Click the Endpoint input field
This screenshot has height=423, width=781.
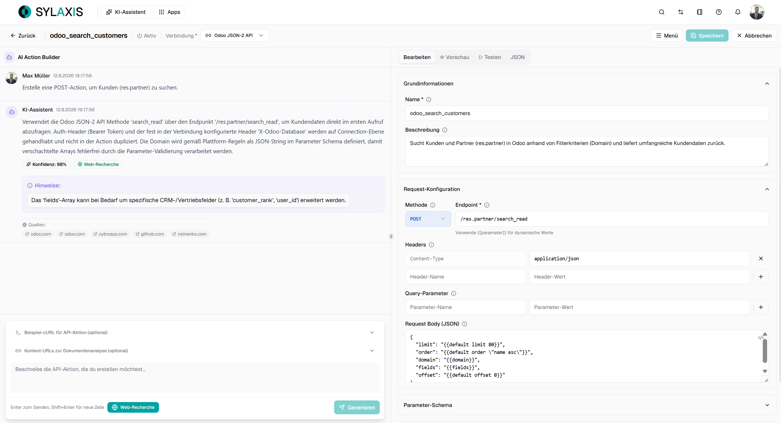click(612, 219)
